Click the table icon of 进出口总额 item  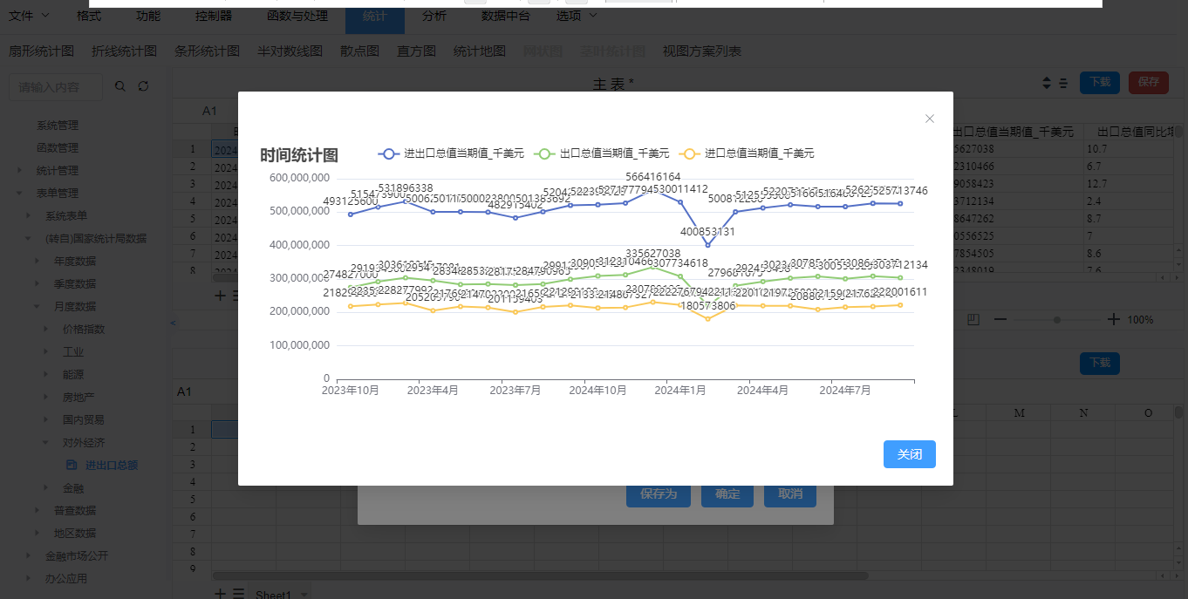pyautogui.click(x=72, y=466)
